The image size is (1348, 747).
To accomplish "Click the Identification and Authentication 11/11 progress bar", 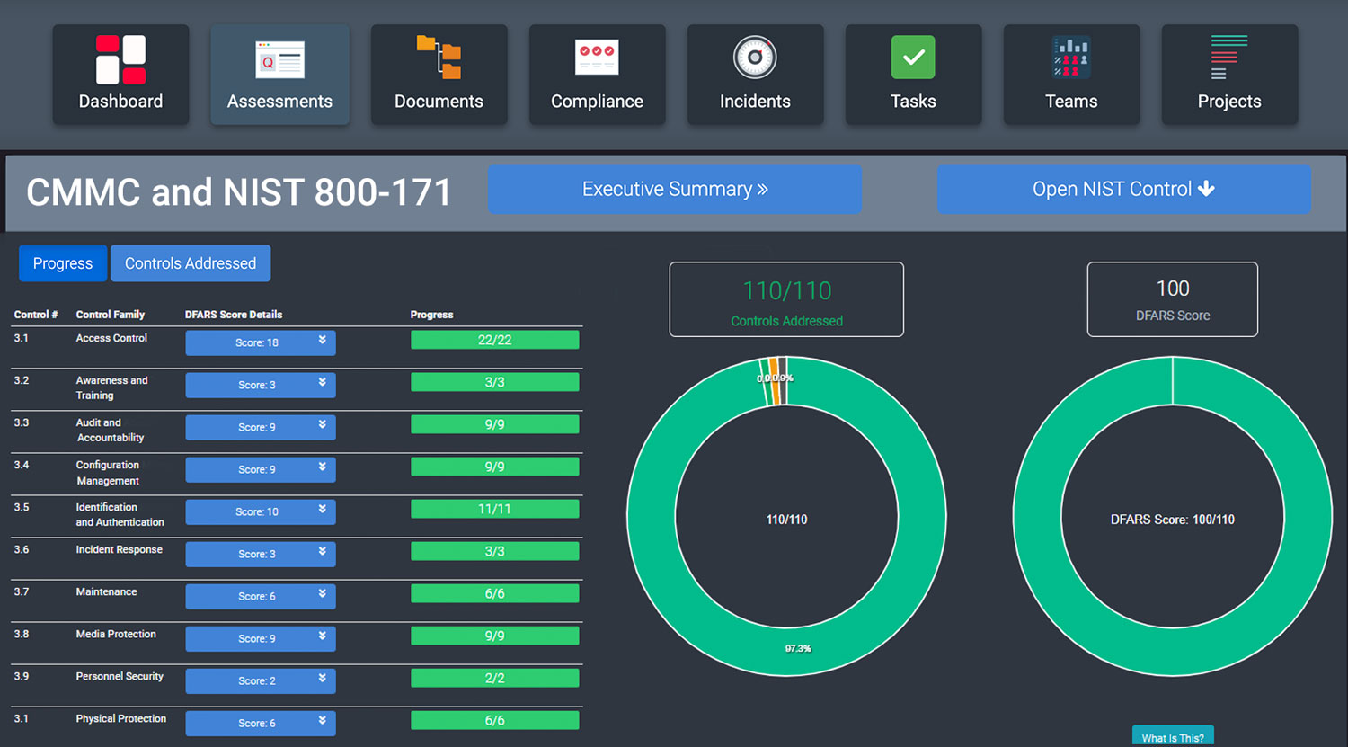I will click(x=495, y=509).
